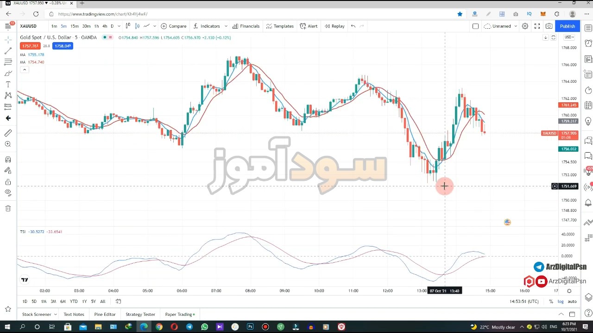Select the trend line drawing tool

point(8,51)
